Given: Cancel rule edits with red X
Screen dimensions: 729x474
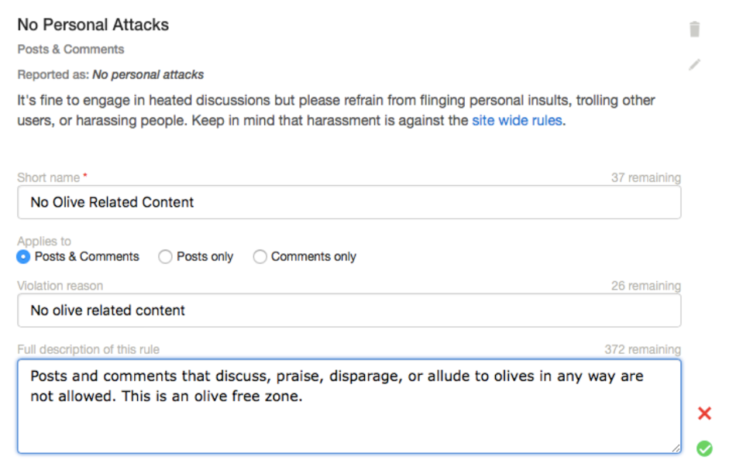Looking at the screenshot, I should (x=704, y=413).
